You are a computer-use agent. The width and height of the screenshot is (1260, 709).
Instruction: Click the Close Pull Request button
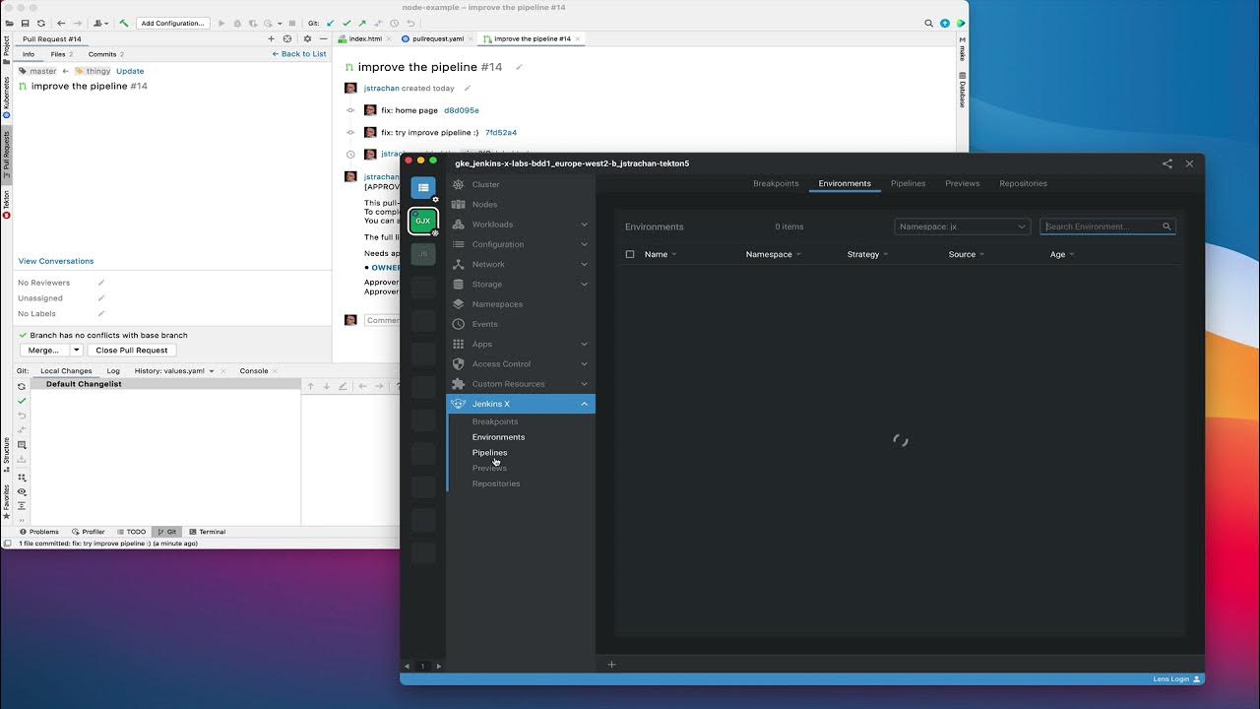point(132,350)
